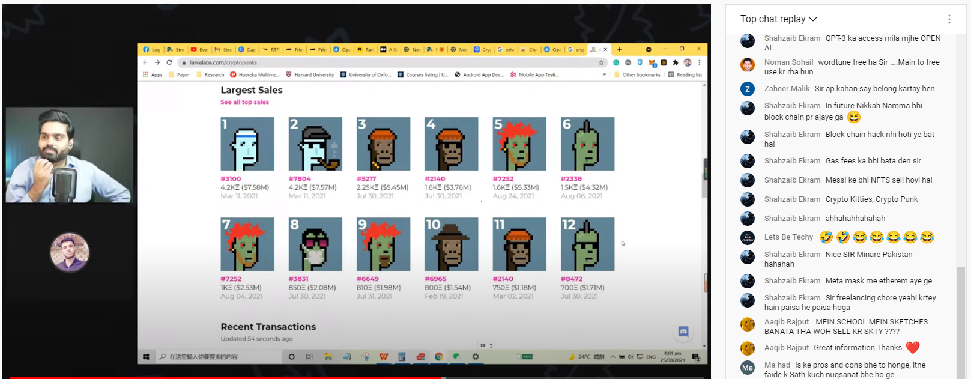Open the Extensions puzzle-piece menu
971x379 pixels.
pyautogui.click(x=676, y=62)
